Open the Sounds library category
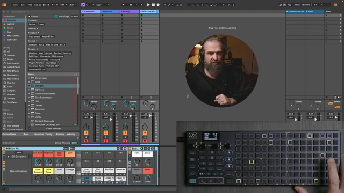Viewport: 344px width, 193px height. [10, 55]
